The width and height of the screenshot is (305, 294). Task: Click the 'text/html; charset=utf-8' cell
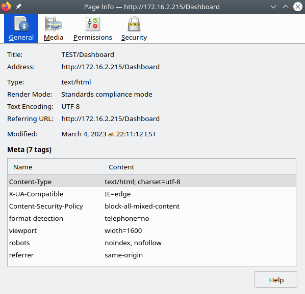142,182
